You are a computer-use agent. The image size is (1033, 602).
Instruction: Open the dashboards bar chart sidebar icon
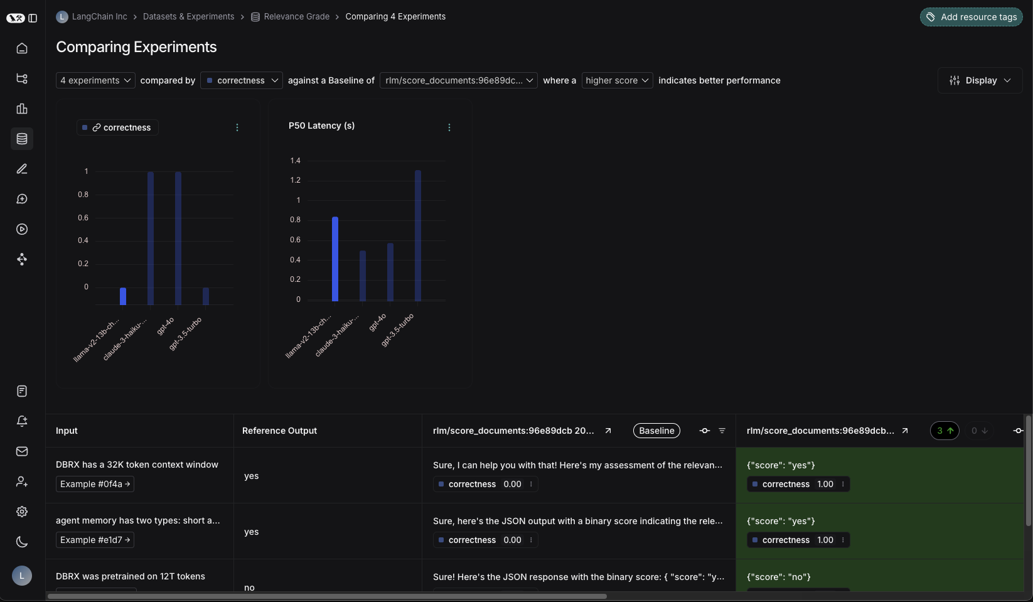coord(22,109)
